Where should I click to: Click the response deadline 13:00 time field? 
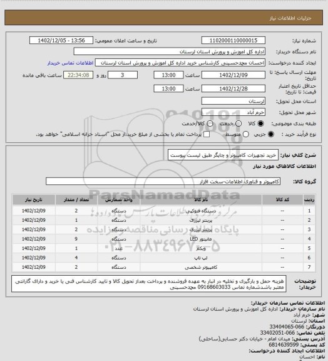[168, 75]
